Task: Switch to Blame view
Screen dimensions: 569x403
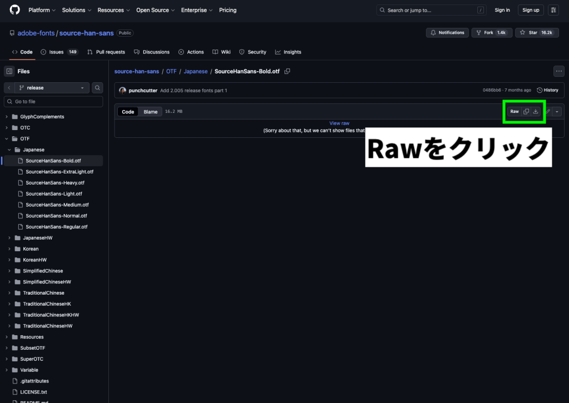Action: tap(151, 112)
